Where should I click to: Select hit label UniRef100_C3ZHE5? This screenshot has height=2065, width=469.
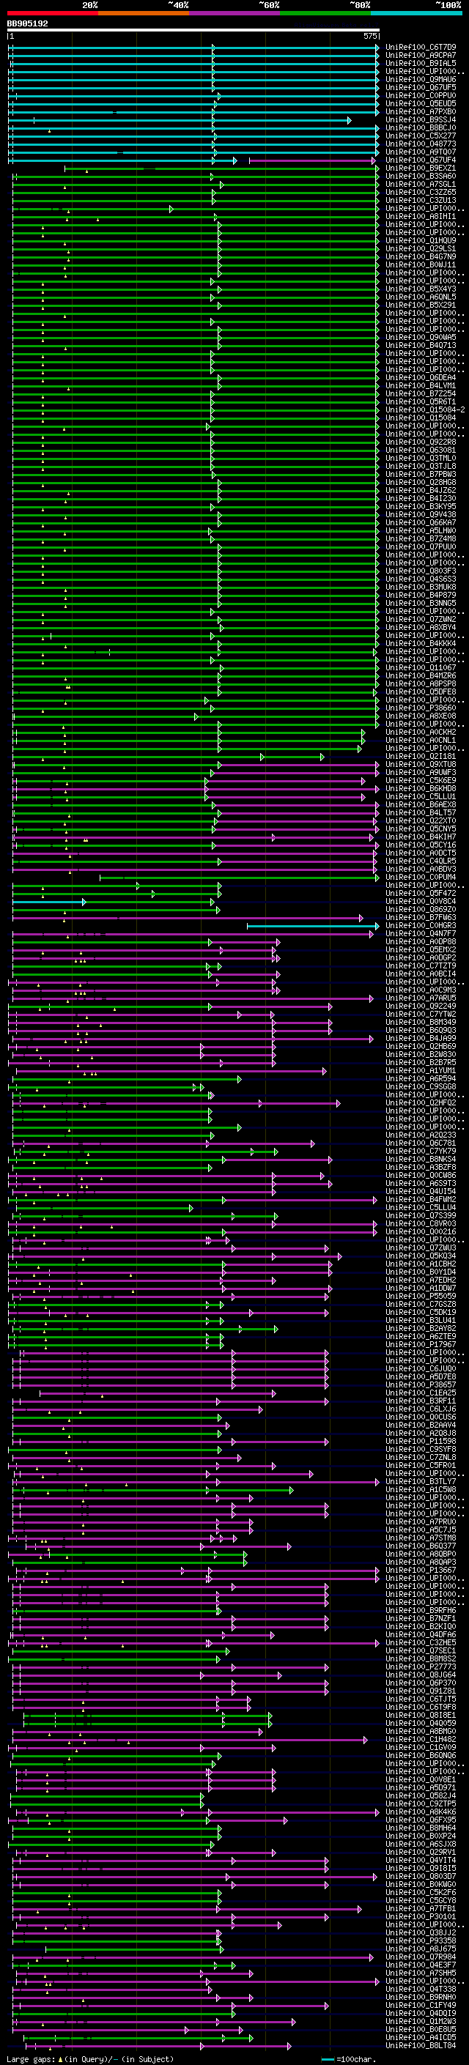tap(421, 1642)
